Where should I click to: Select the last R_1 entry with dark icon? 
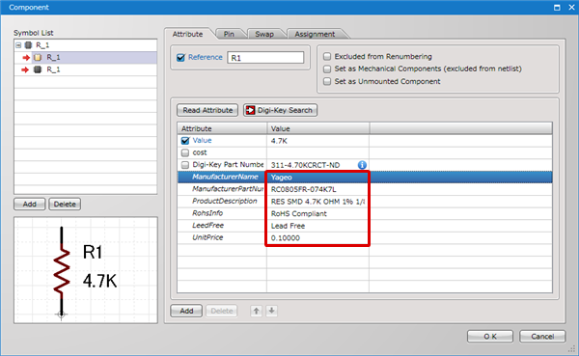click(85, 69)
